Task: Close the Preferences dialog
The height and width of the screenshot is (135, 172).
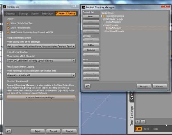Action: [75, 6]
